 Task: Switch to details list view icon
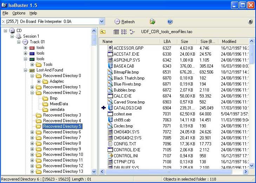[x=116, y=32]
